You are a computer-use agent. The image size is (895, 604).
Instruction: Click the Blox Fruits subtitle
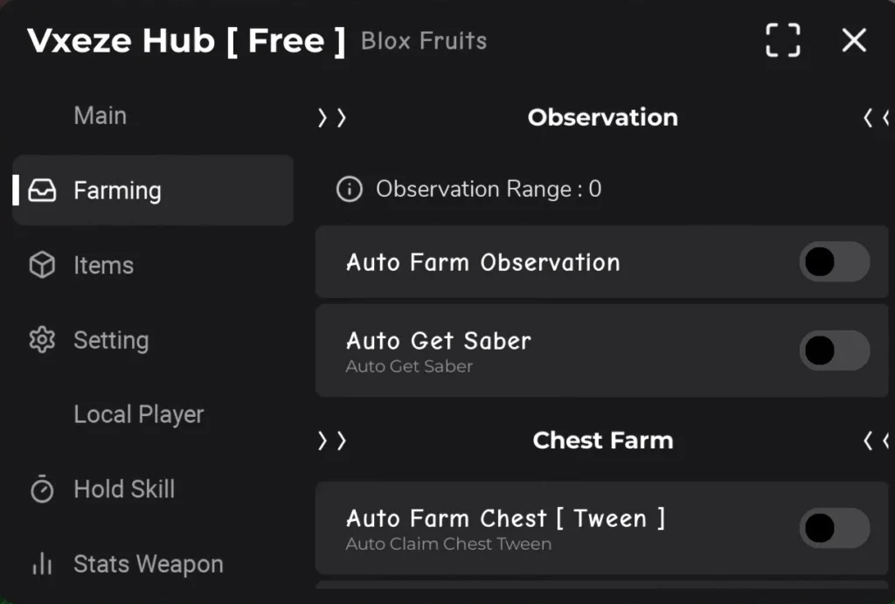[424, 41]
